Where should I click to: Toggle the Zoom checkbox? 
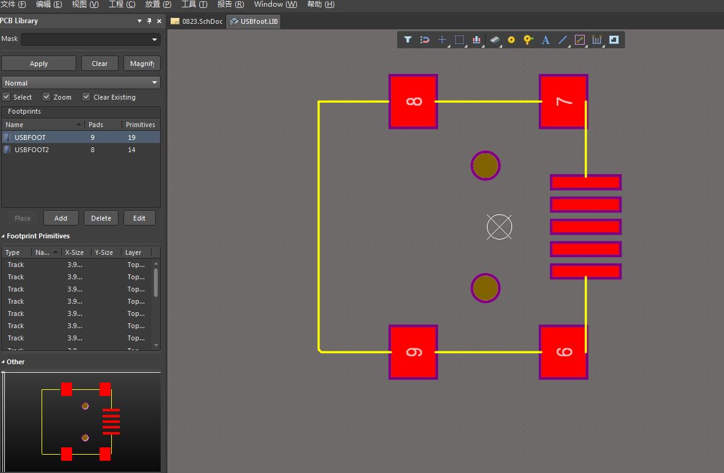click(46, 97)
